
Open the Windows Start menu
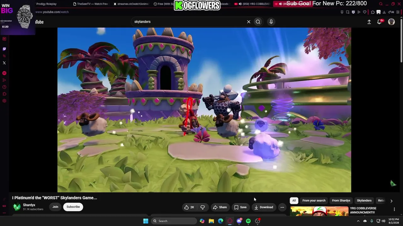coord(145,221)
